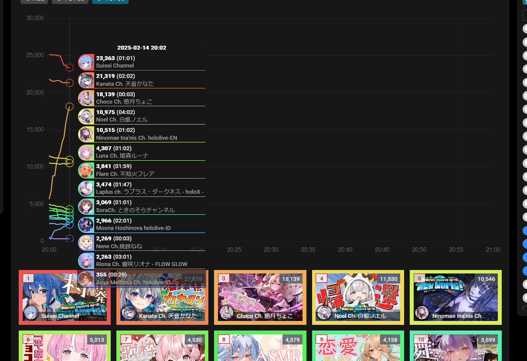The image size is (527, 361).
Task: Click the small avatar on Noel Ch. card
Action: (323, 313)
